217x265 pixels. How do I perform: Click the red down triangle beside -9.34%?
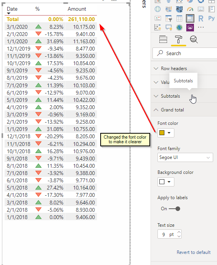[x=38, y=48]
